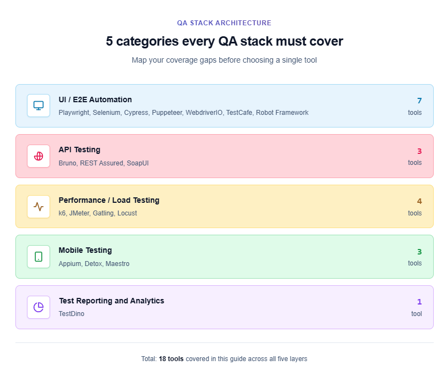Screen dimensions: 442x382
Task: Click the Test Reporting and Analytics title
Action: 111,301
